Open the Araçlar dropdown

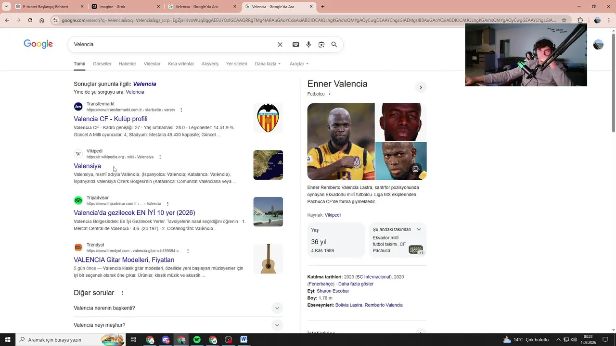[299, 64]
